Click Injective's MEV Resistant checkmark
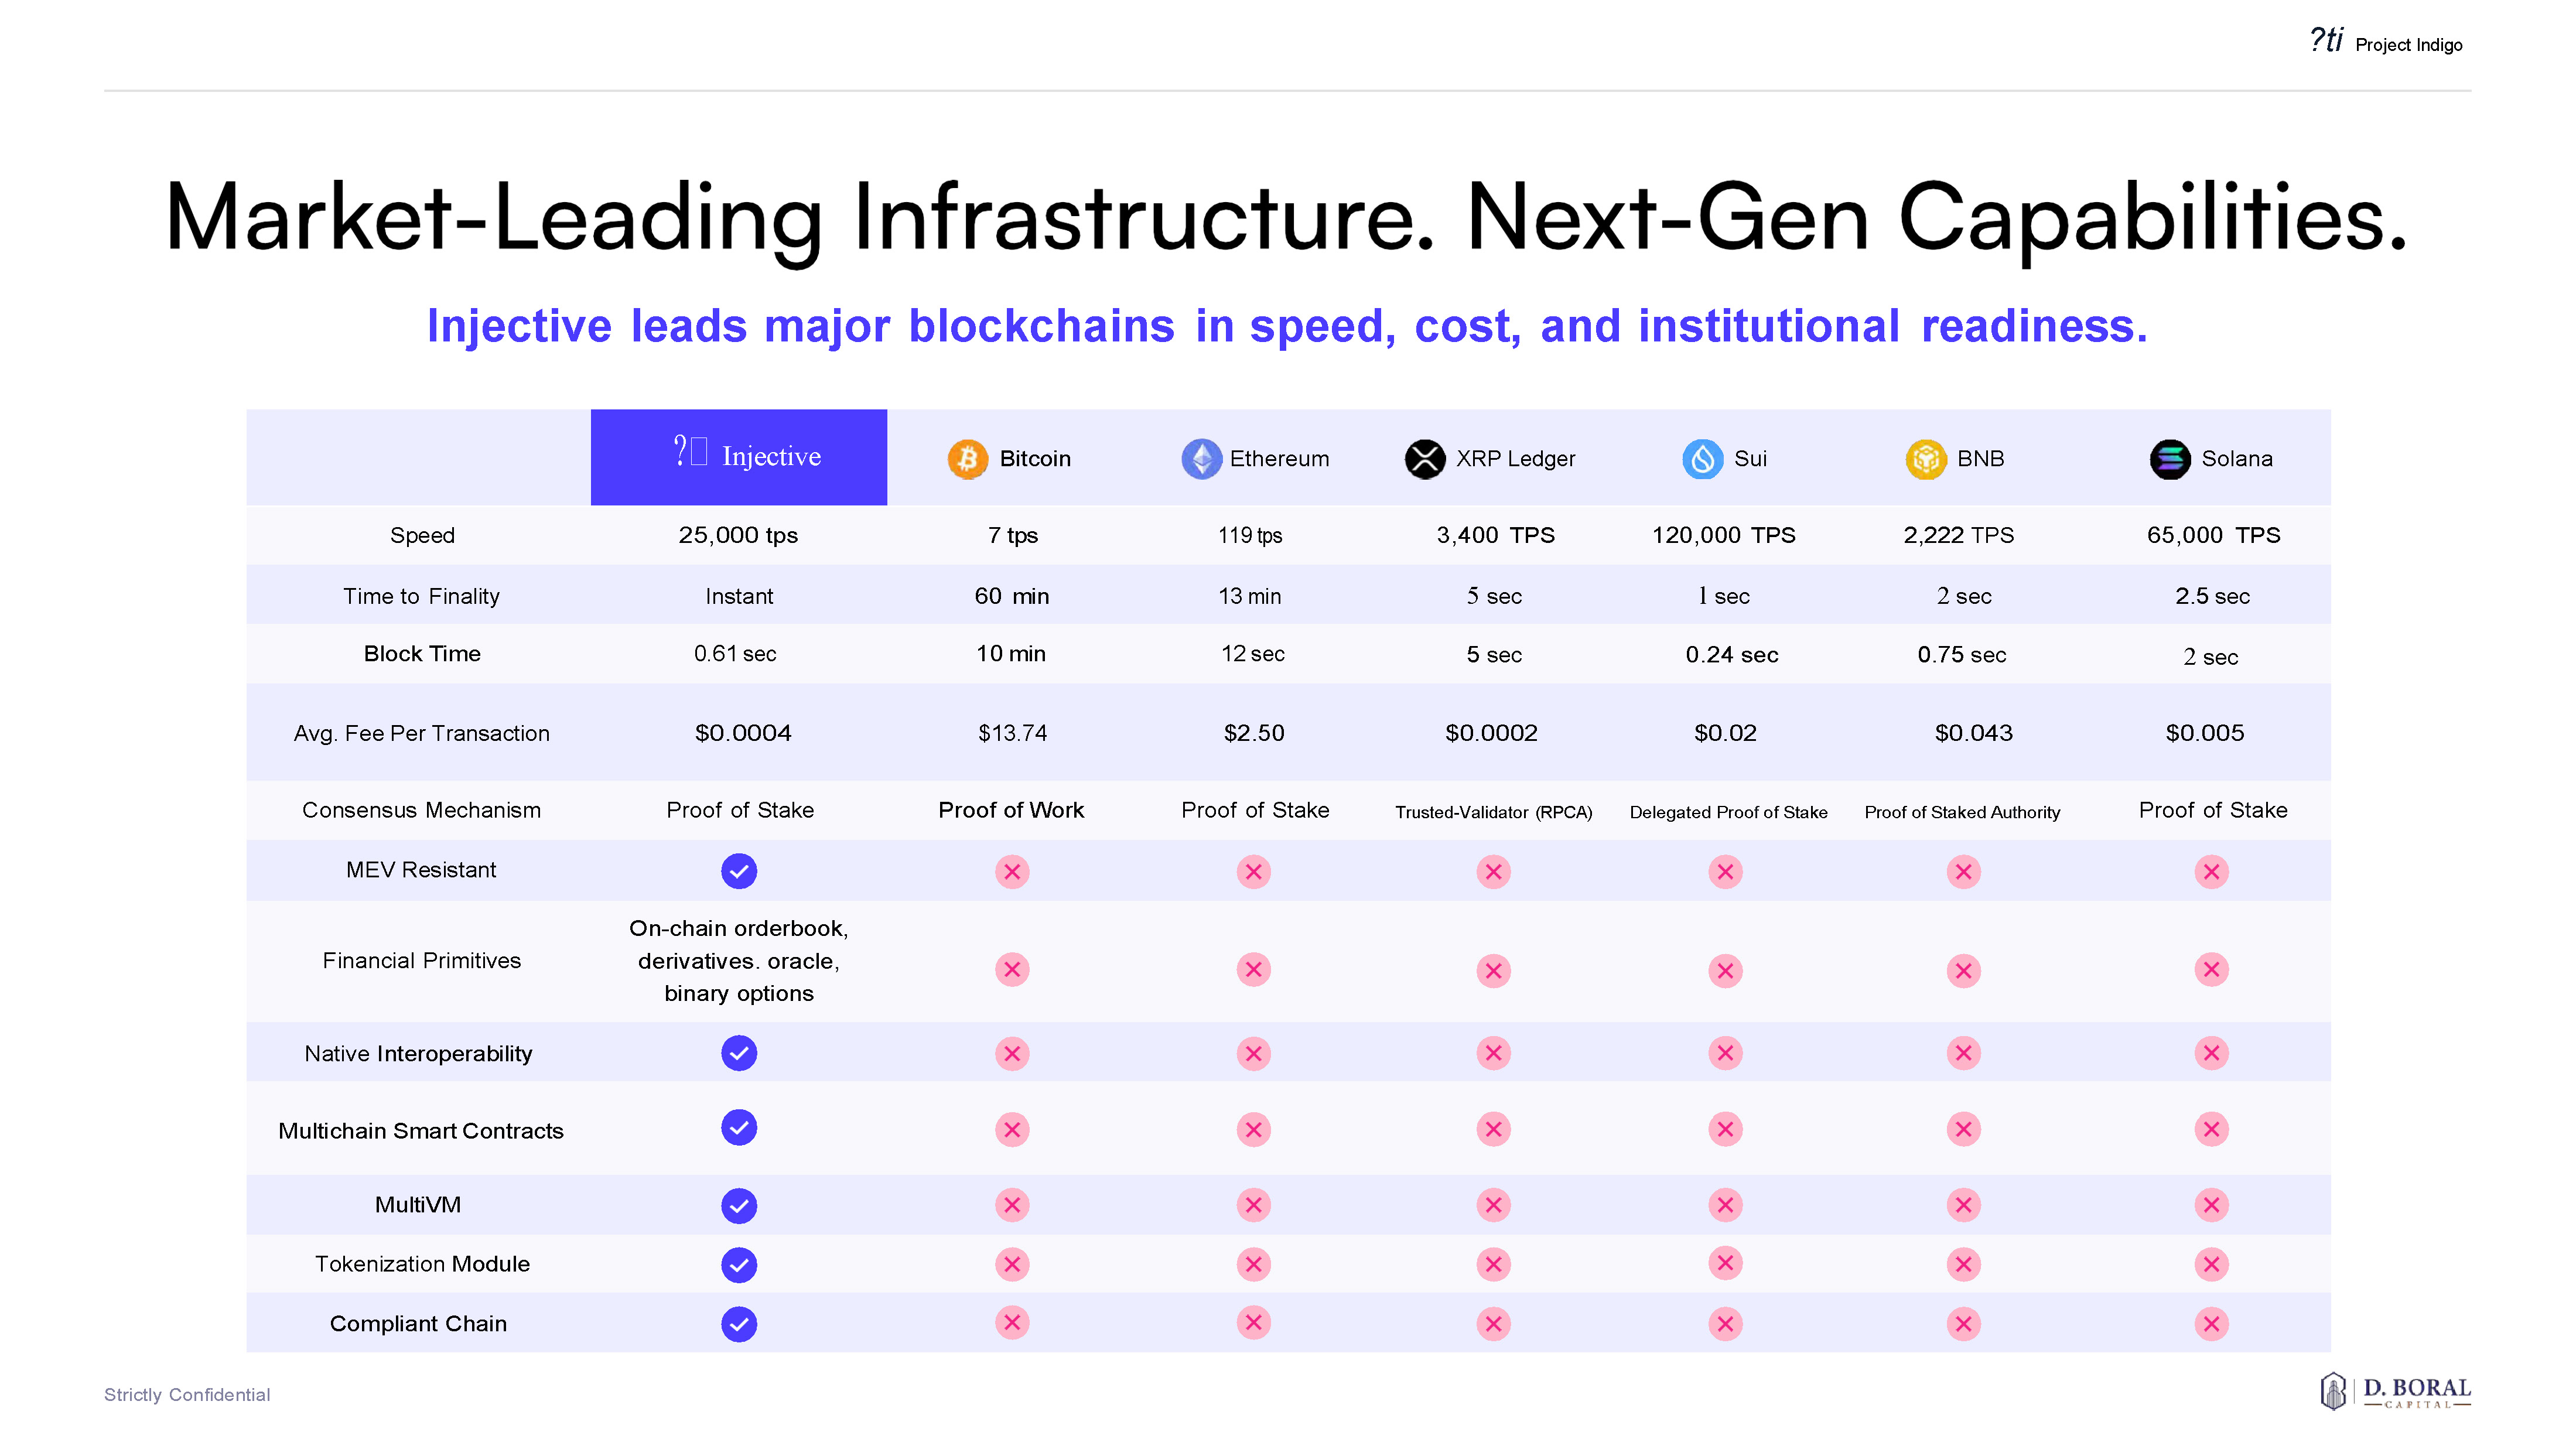Viewport: 2576px width, 1449px height. pyautogui.click(x=739, y=871)
